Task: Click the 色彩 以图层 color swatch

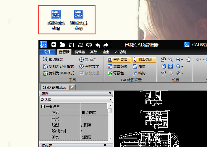Action: click(x=83, y=113)
